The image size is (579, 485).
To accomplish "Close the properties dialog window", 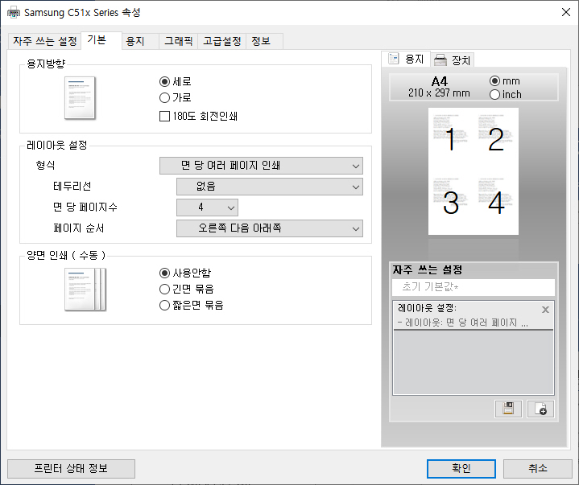I will point(565,12).
